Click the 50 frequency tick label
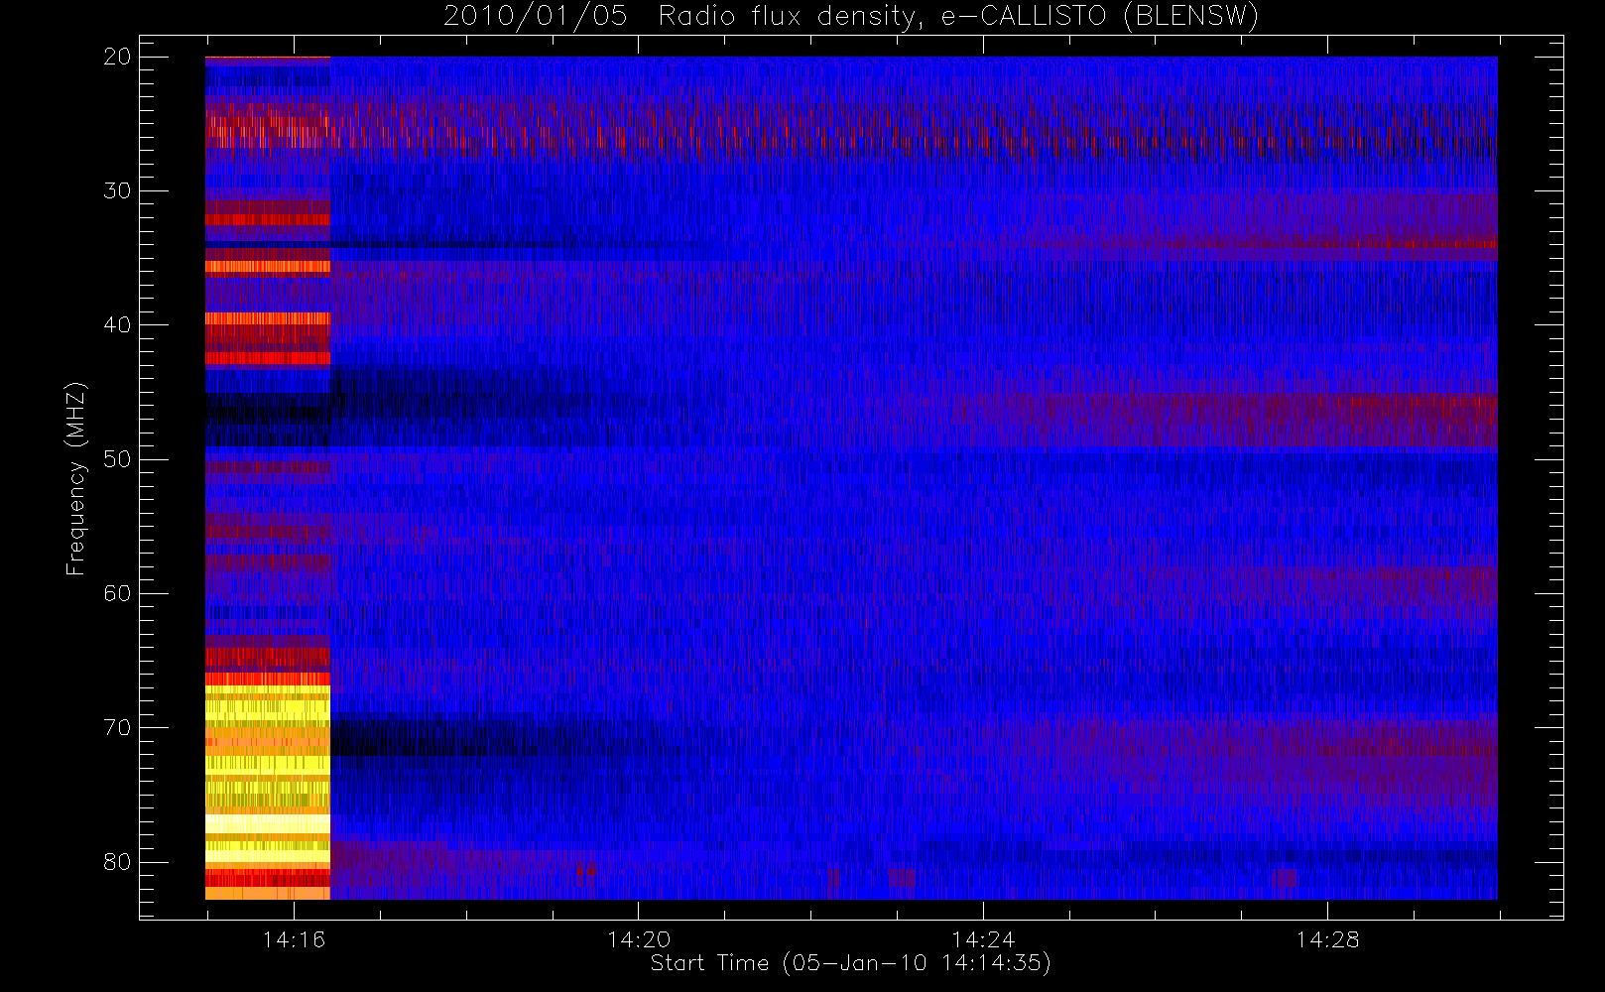Image resolution: width=1605 pixels, height=992 pixels. (117, 459)
